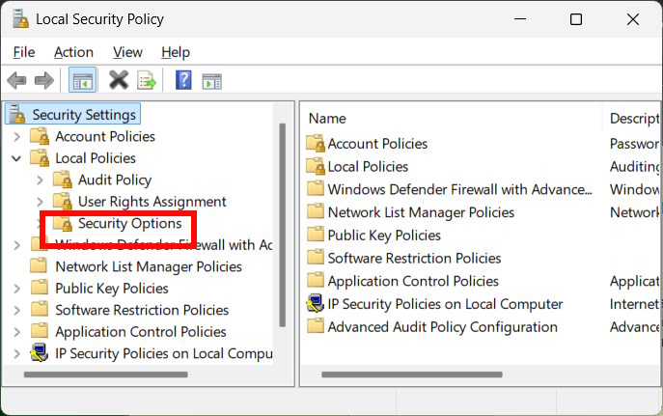Click Software Restriction Policies tree folder icon
663x416 pixels.
[x=39, y=309]
